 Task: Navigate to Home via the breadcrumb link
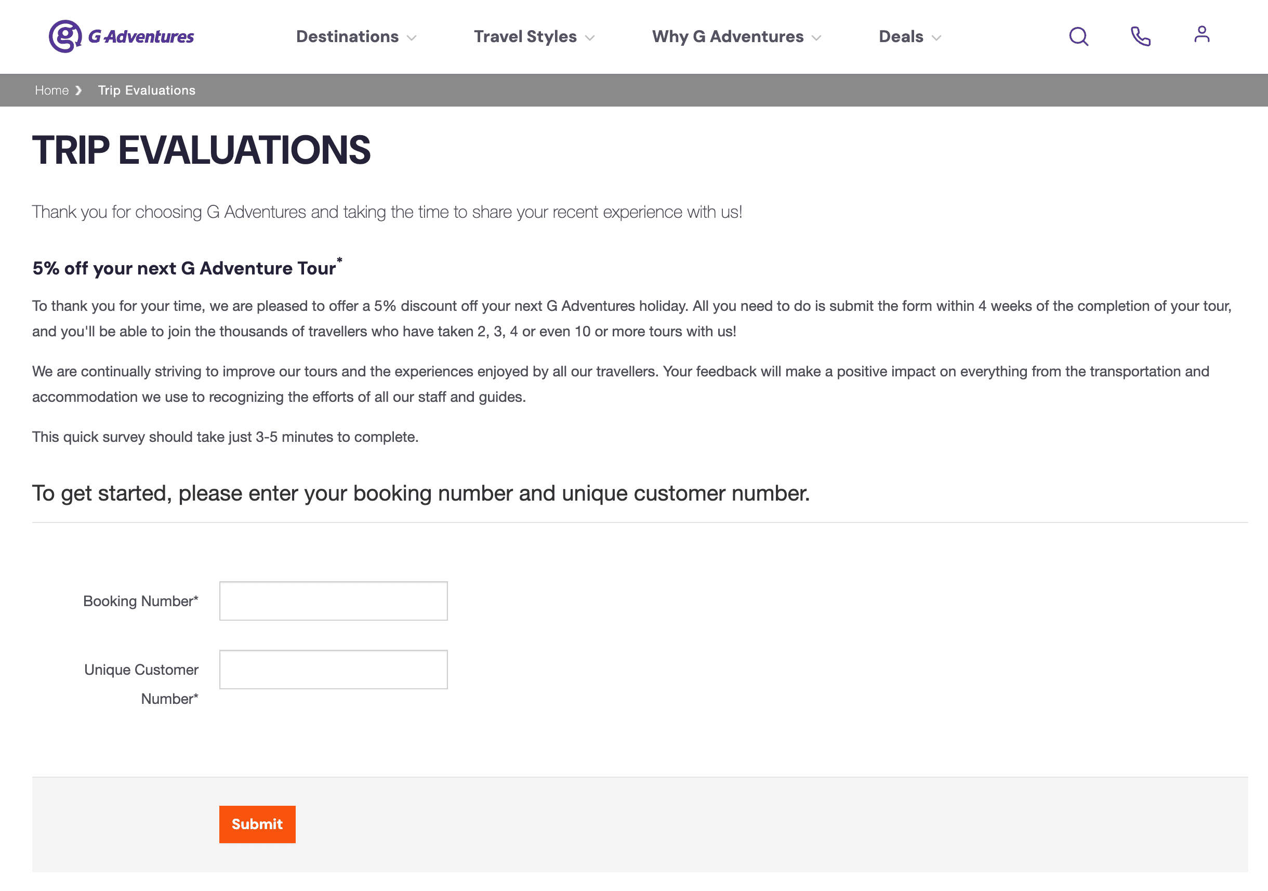tap(51, 90)
